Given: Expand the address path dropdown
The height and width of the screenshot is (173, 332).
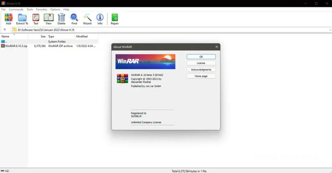Looking at the screenshot, I should coord(330,30).
